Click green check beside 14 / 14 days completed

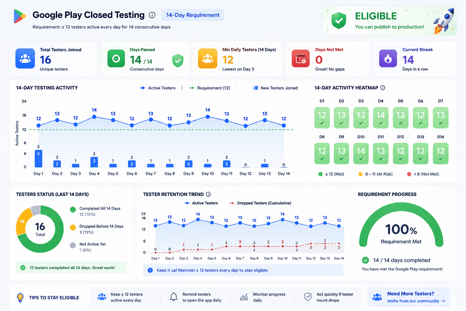pos(366,260)
